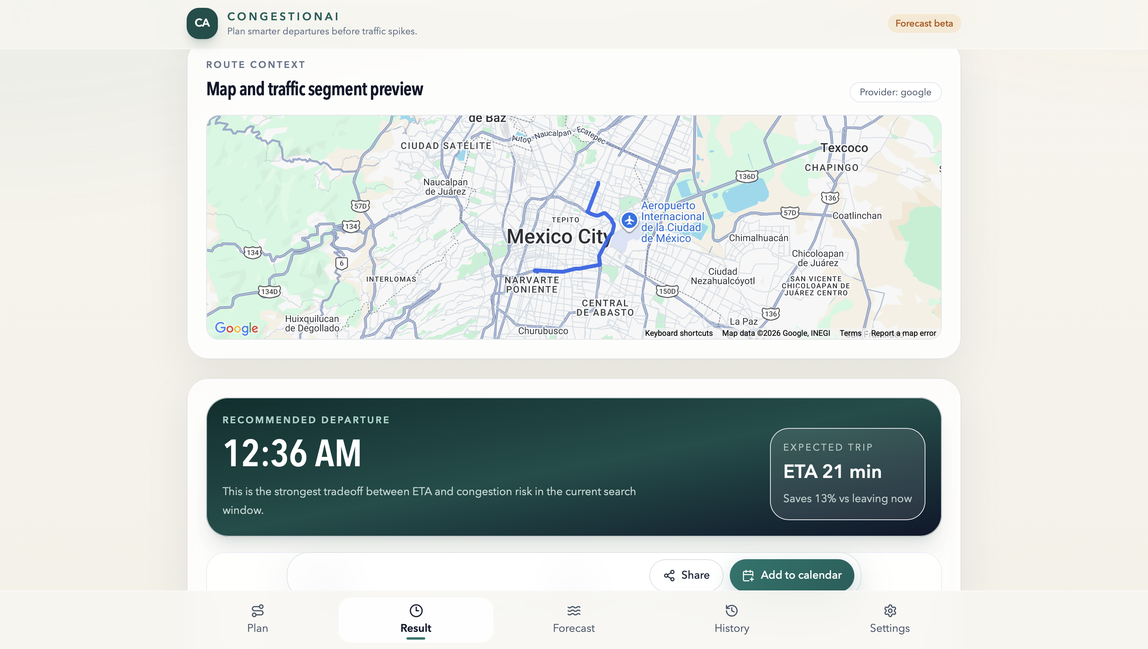Click the Forecast beta badge
Image resolution: width=1148 pixels, height=649 pixels.
[924, 23]
